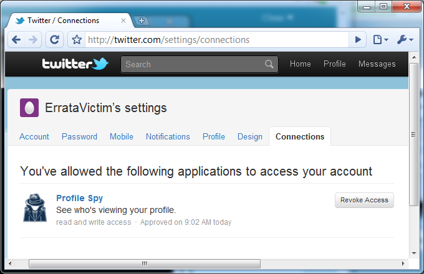Screen dimensions: 424x274
Task: Select the Twitter / Connections browser tab
Action: (x=69, y=21)
